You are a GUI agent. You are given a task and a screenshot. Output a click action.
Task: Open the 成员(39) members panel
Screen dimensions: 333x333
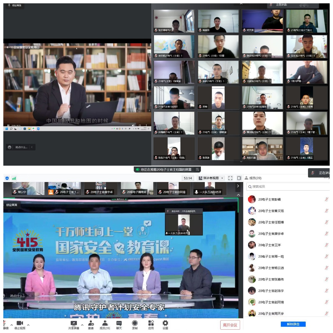click(x=104, y=324)
